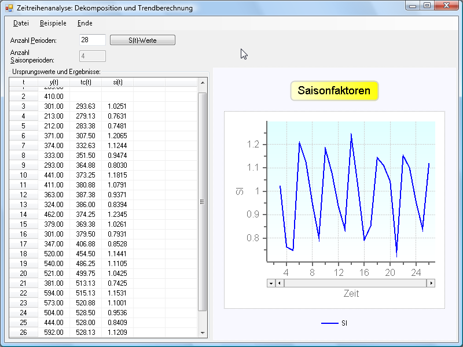Open the Datei menu
Image resolution: width=463 pixels, height=347 pixels.
tap(21, 23)
